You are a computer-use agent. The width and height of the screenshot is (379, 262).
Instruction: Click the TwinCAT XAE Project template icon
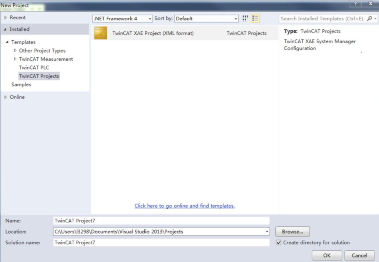tap(101, 33)
